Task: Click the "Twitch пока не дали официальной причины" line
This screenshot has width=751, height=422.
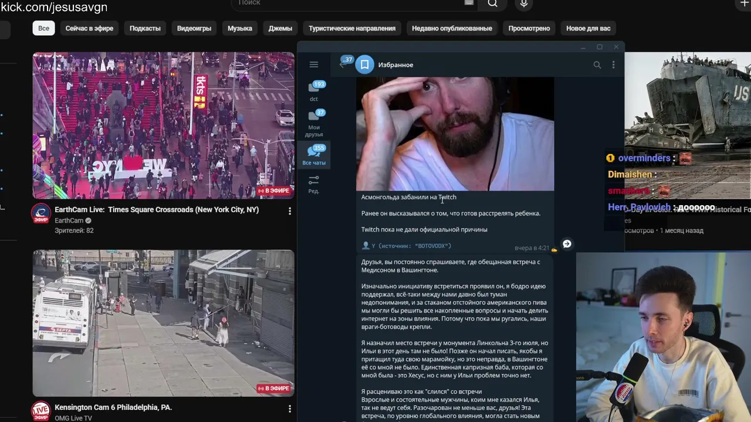Action: 424,230
